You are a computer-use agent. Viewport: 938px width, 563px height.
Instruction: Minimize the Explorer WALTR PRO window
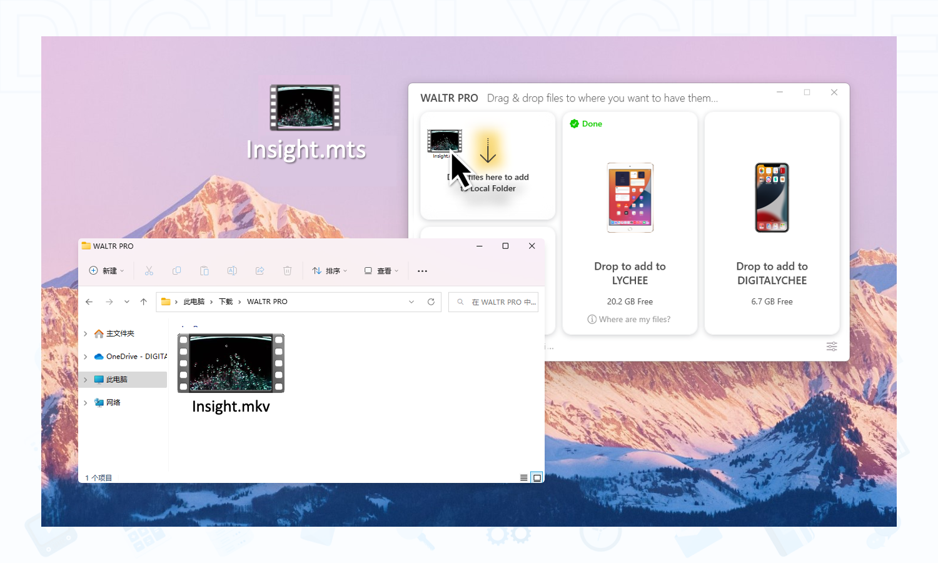480,246
